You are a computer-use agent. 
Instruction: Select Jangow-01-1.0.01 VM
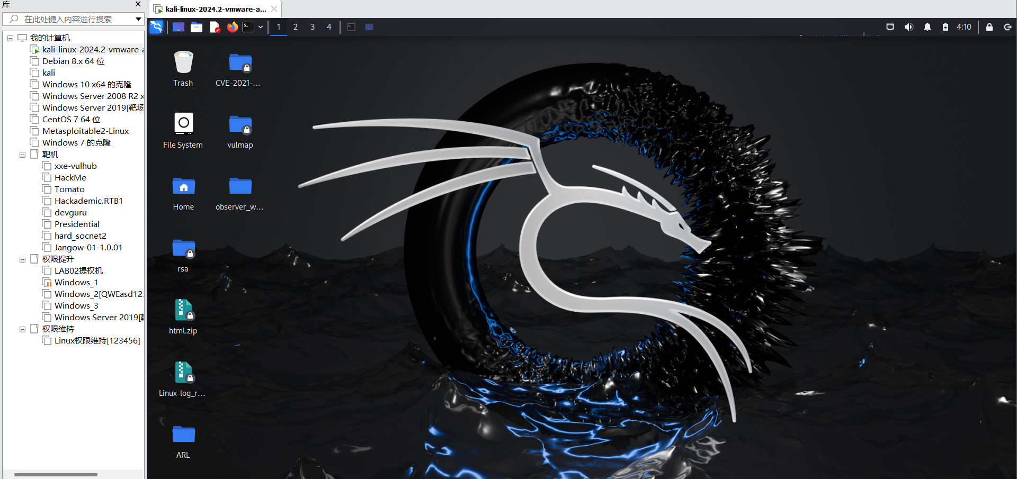[x=88, y=247]
